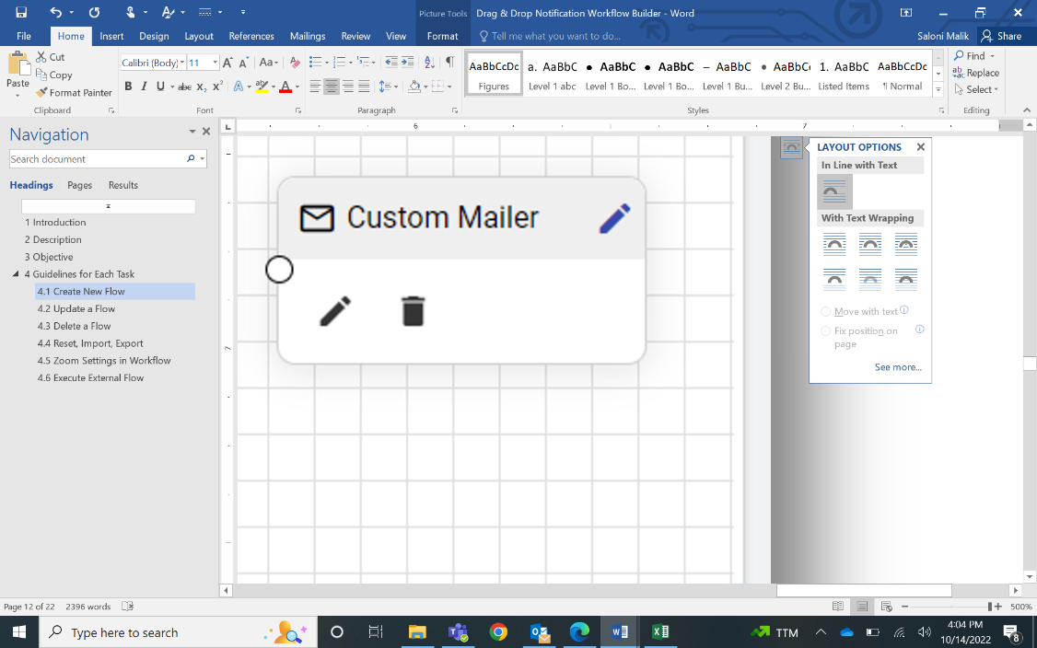Go to the 4.3 Delete a Flow heading
The image size is (1037, 648).
point(74,326)
